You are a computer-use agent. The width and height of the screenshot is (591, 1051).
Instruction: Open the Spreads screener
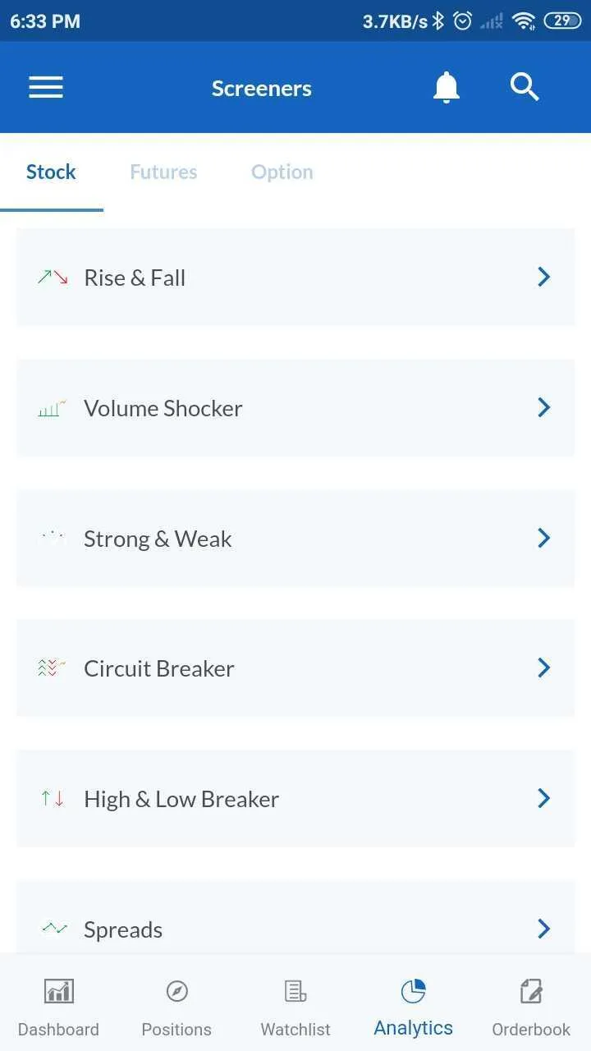click(x=295, y=918)
